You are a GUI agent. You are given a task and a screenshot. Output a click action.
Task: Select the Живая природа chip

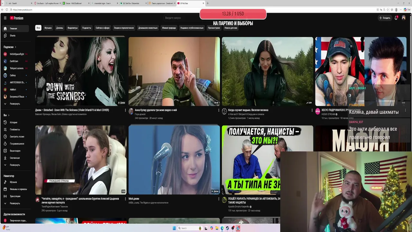coord(169,28)
